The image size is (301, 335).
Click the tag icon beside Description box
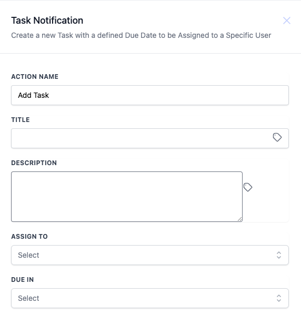click(x=248, y=187)
